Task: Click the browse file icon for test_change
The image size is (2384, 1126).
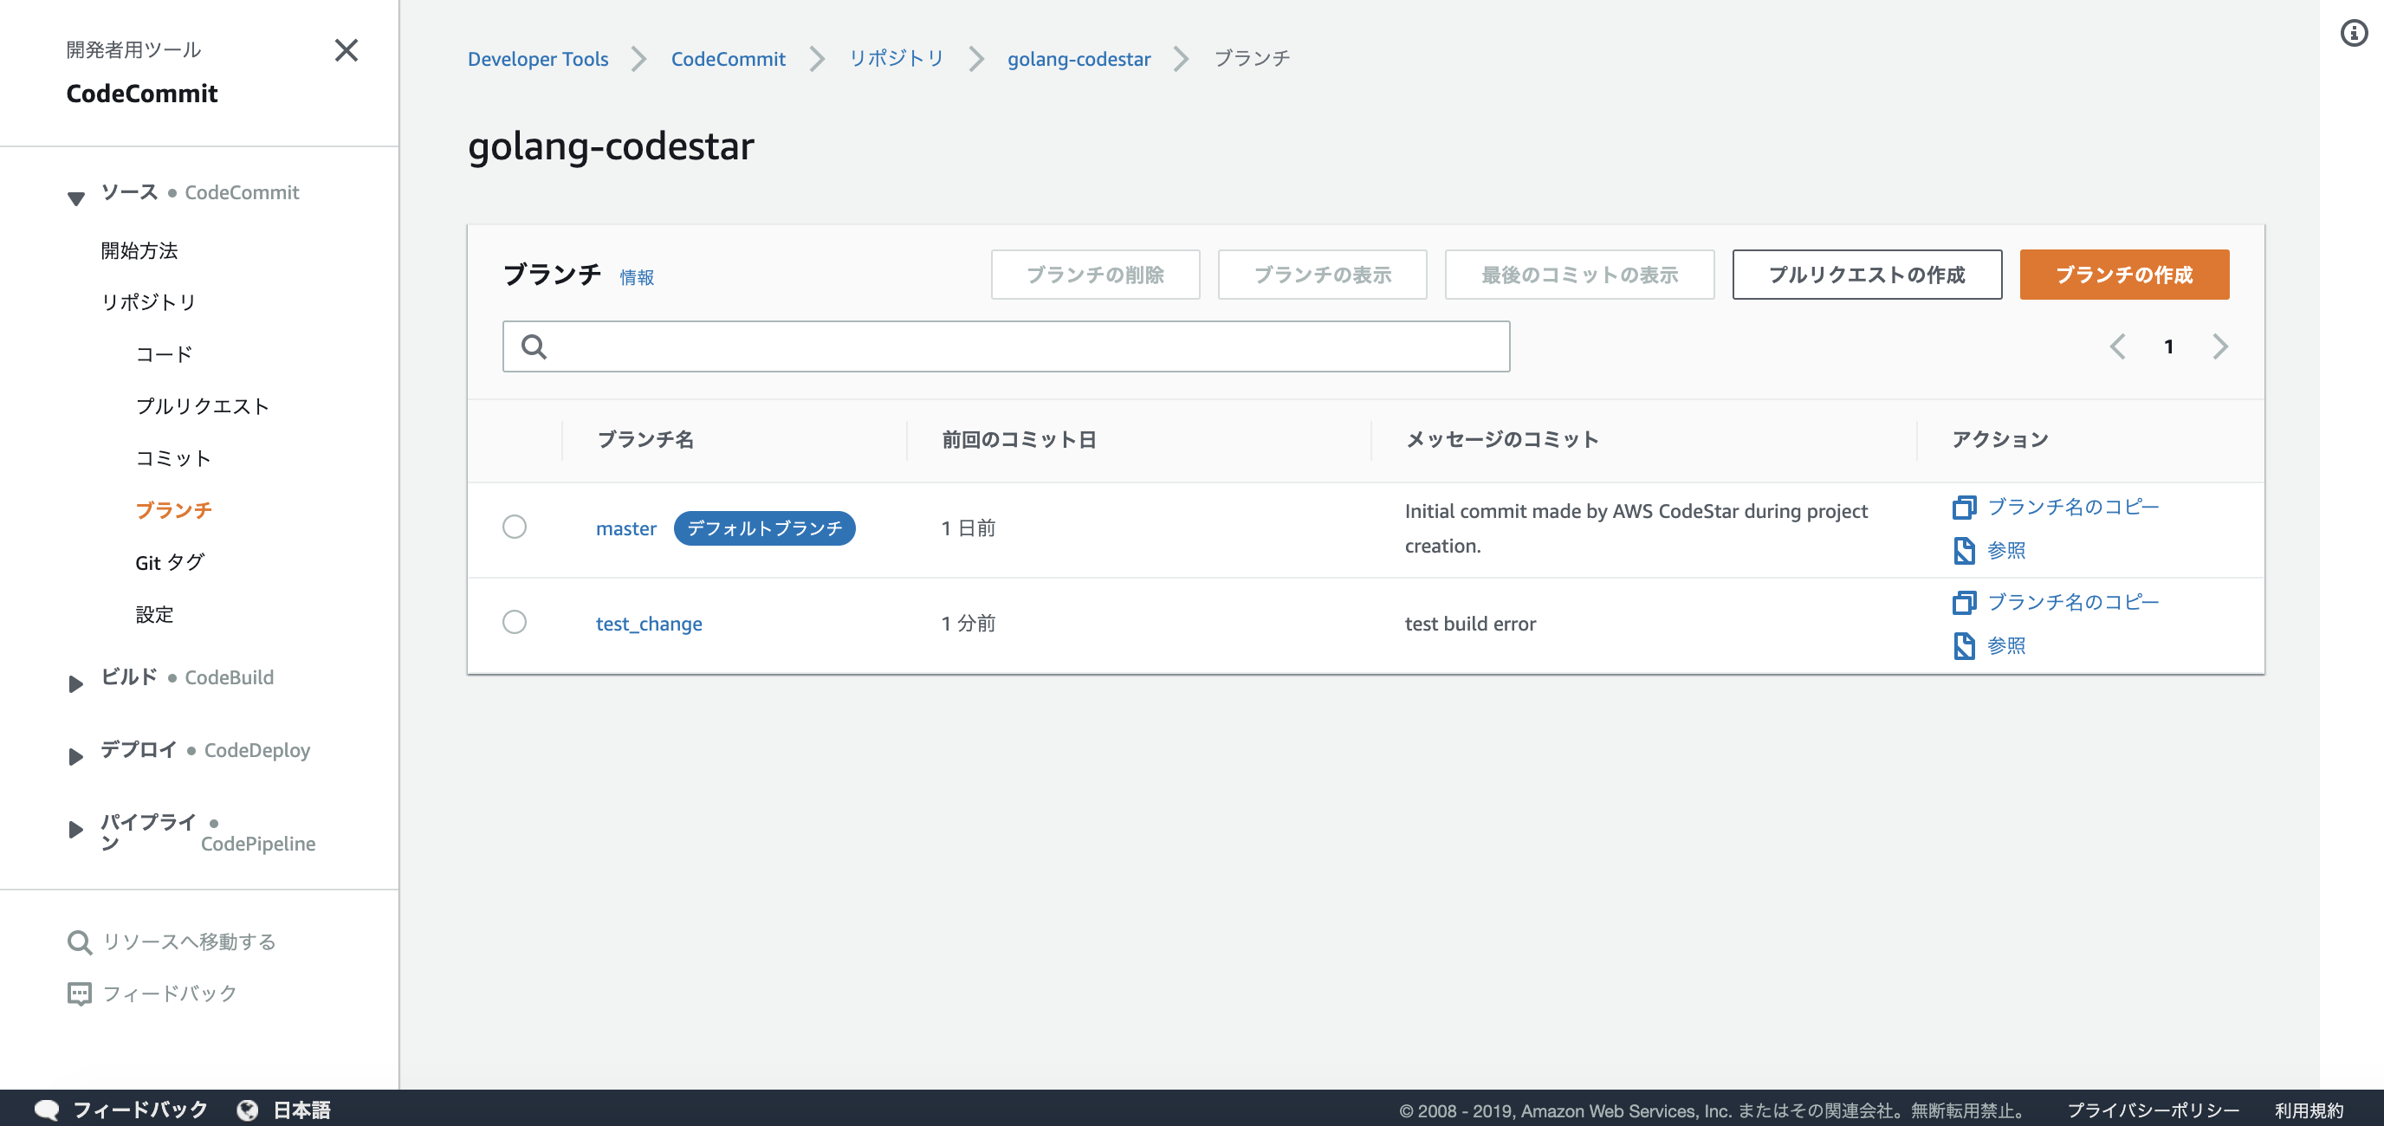Action: pyautogui.click(x=1964, y=646)
